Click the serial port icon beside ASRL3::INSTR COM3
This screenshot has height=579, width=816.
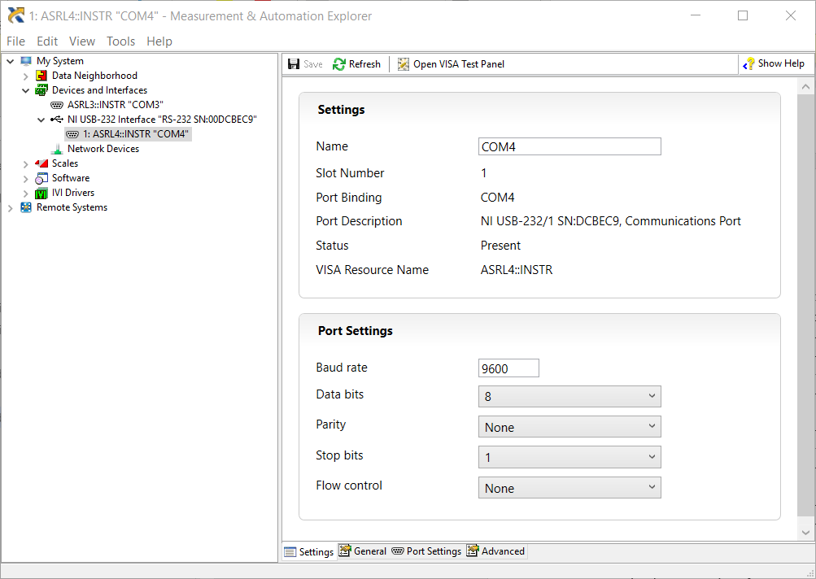pos(57,104)
